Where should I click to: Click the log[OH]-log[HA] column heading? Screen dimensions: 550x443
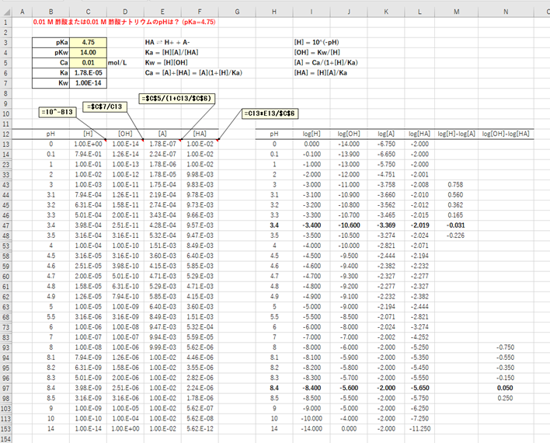click(506, 134)
